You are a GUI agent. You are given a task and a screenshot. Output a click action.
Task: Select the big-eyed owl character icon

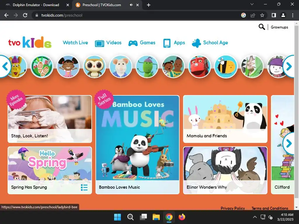tap(94, 66)
